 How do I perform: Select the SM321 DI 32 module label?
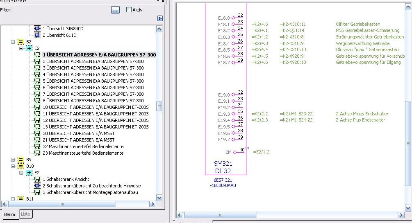223,167
